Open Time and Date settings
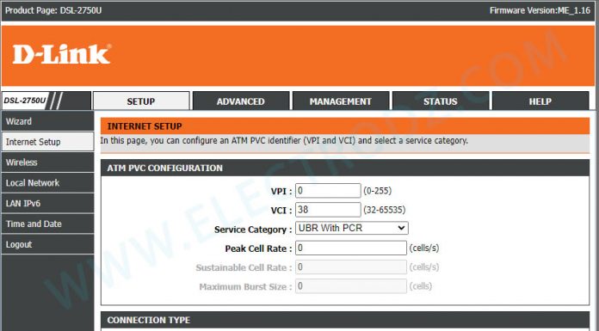This screenshot has width=599, height=331. (47, 224)
